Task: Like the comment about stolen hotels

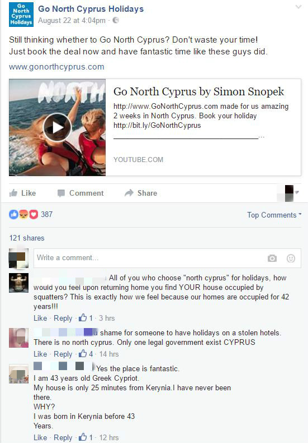Action: tap(40, 354)
